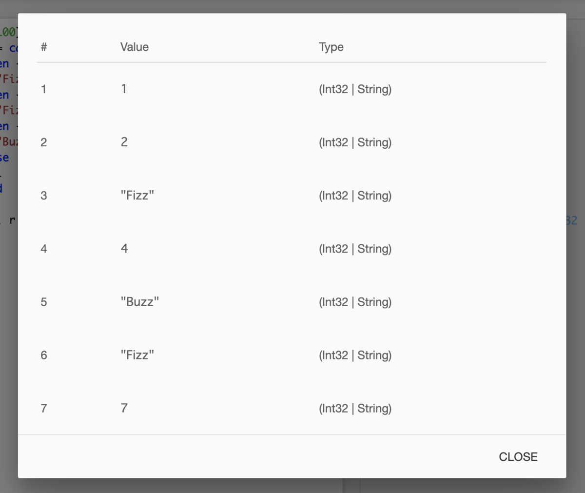Click row index number 2
This screenshot has height=493, width=585.
coord(44,142)
